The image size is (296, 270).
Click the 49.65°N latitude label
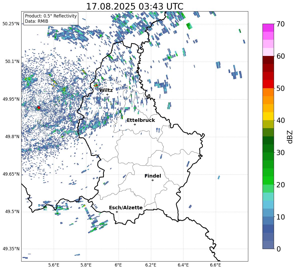pyautogui.click(x=11, y=174)
